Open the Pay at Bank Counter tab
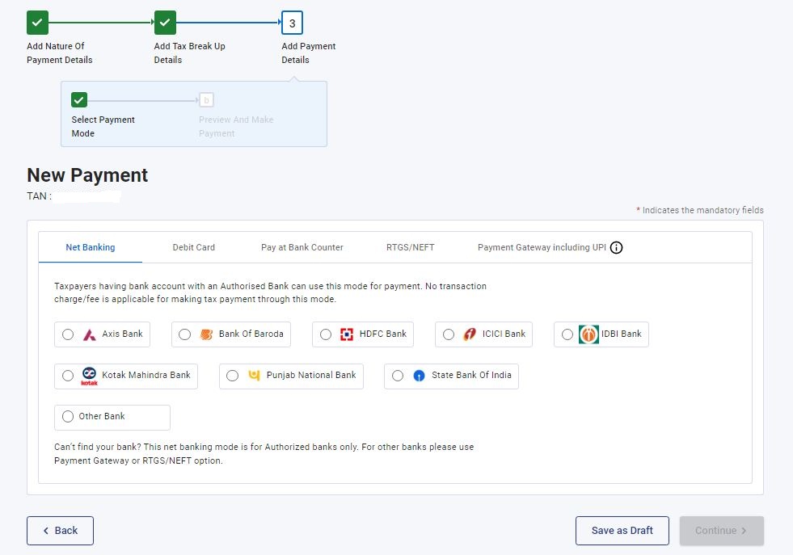Screen dimensions: 793x555 (x=302, y=247)
